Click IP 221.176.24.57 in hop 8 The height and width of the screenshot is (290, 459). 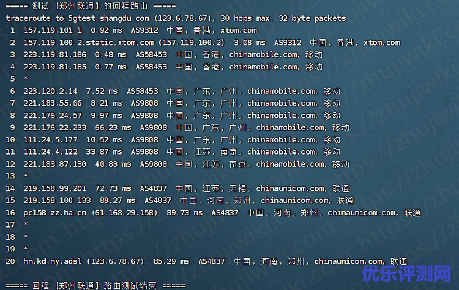53,115
